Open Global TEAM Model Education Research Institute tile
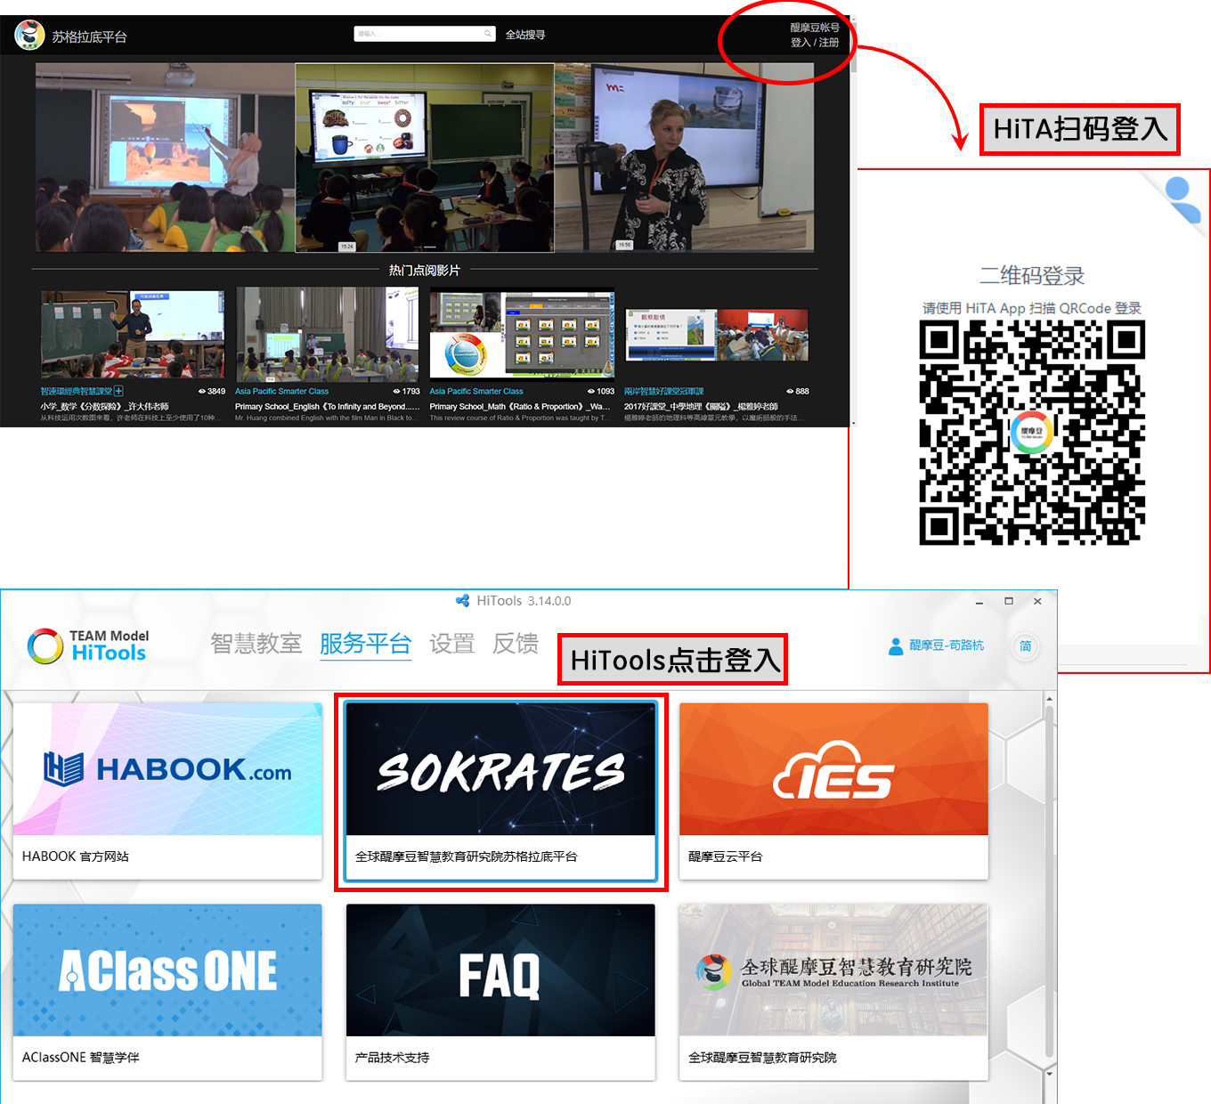The image size is (1211, 1104). (833, 991)
